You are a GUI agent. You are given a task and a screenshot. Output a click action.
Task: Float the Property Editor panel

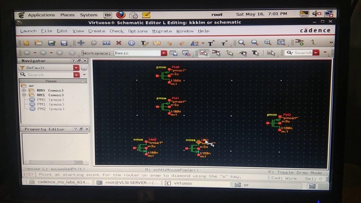pyautogui.click(x=81, y=129)
